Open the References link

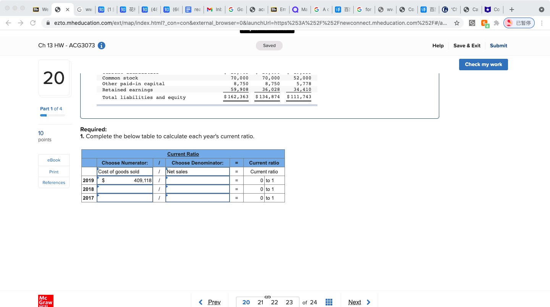pos(54,183)
